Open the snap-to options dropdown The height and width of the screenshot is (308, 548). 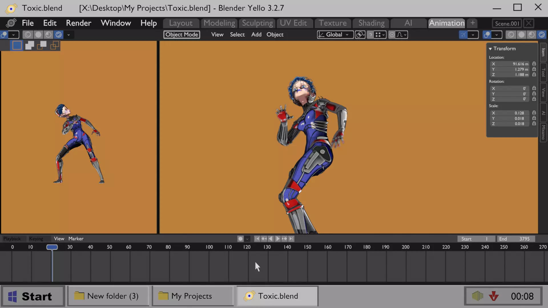[380, 35]
